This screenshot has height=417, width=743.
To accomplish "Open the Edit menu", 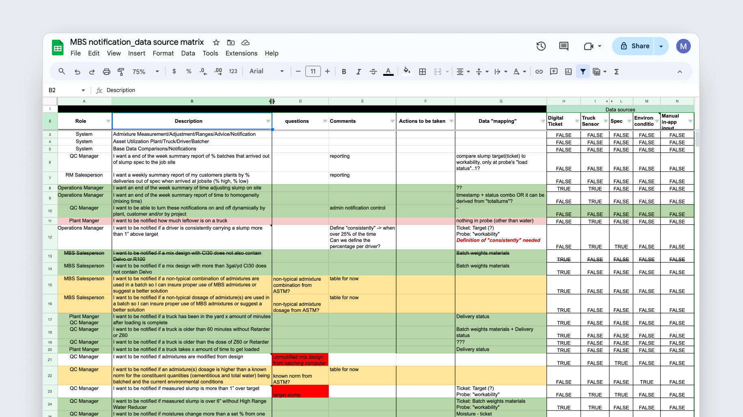I will (94, 53).
